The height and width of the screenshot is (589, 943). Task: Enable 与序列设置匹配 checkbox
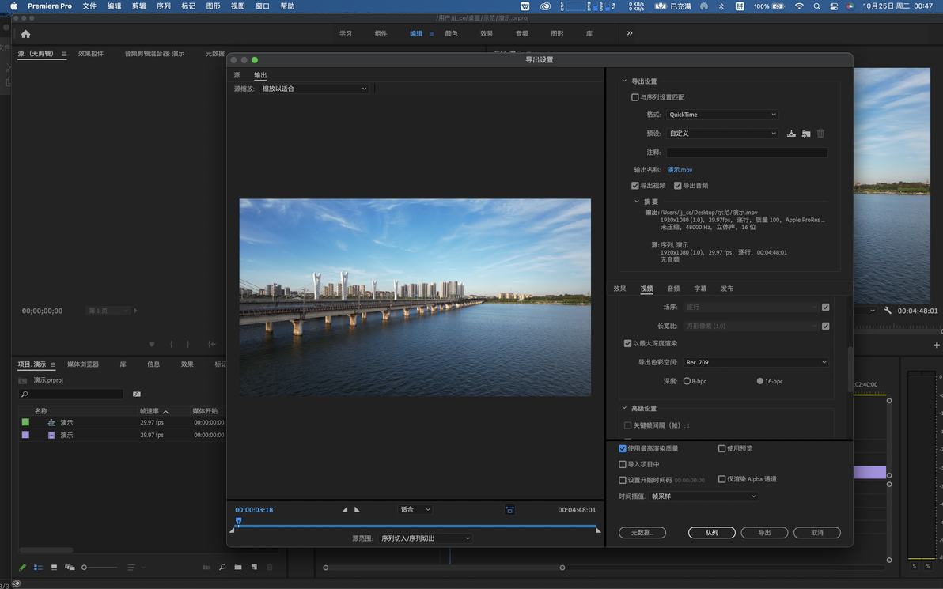coord(634,97)
